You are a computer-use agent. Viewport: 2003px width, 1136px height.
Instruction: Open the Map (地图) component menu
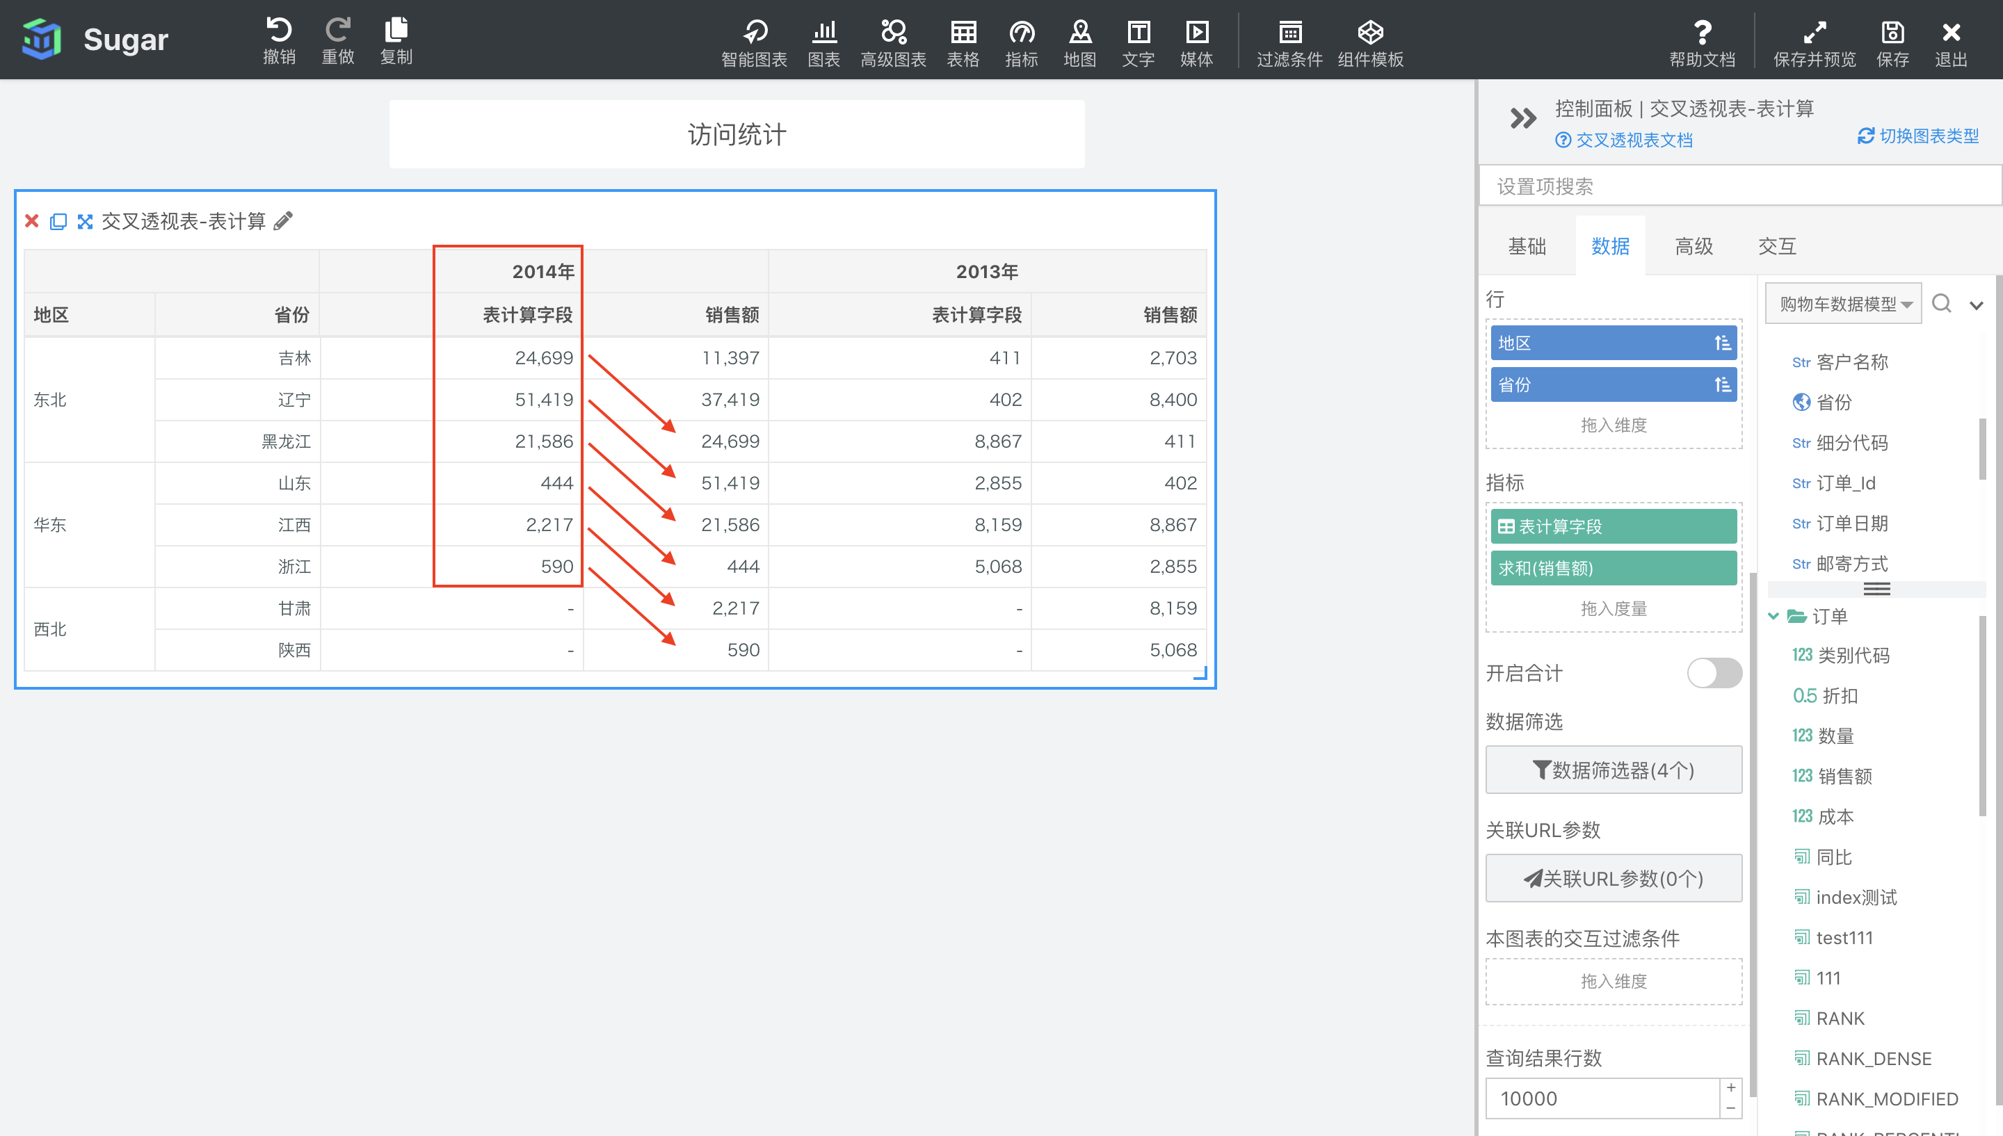(x=1080, y=43)
